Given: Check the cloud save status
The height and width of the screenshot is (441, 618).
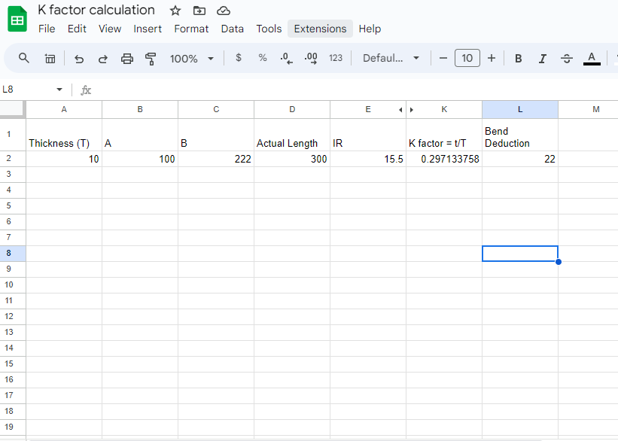Looking at the screenshot, I should click(222, 11).
